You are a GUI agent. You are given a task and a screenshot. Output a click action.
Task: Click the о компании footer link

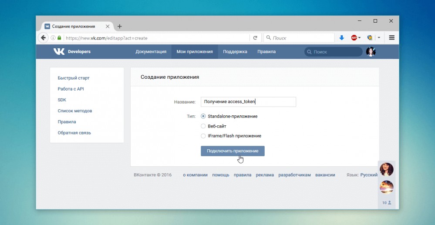[x=196, y=175]
